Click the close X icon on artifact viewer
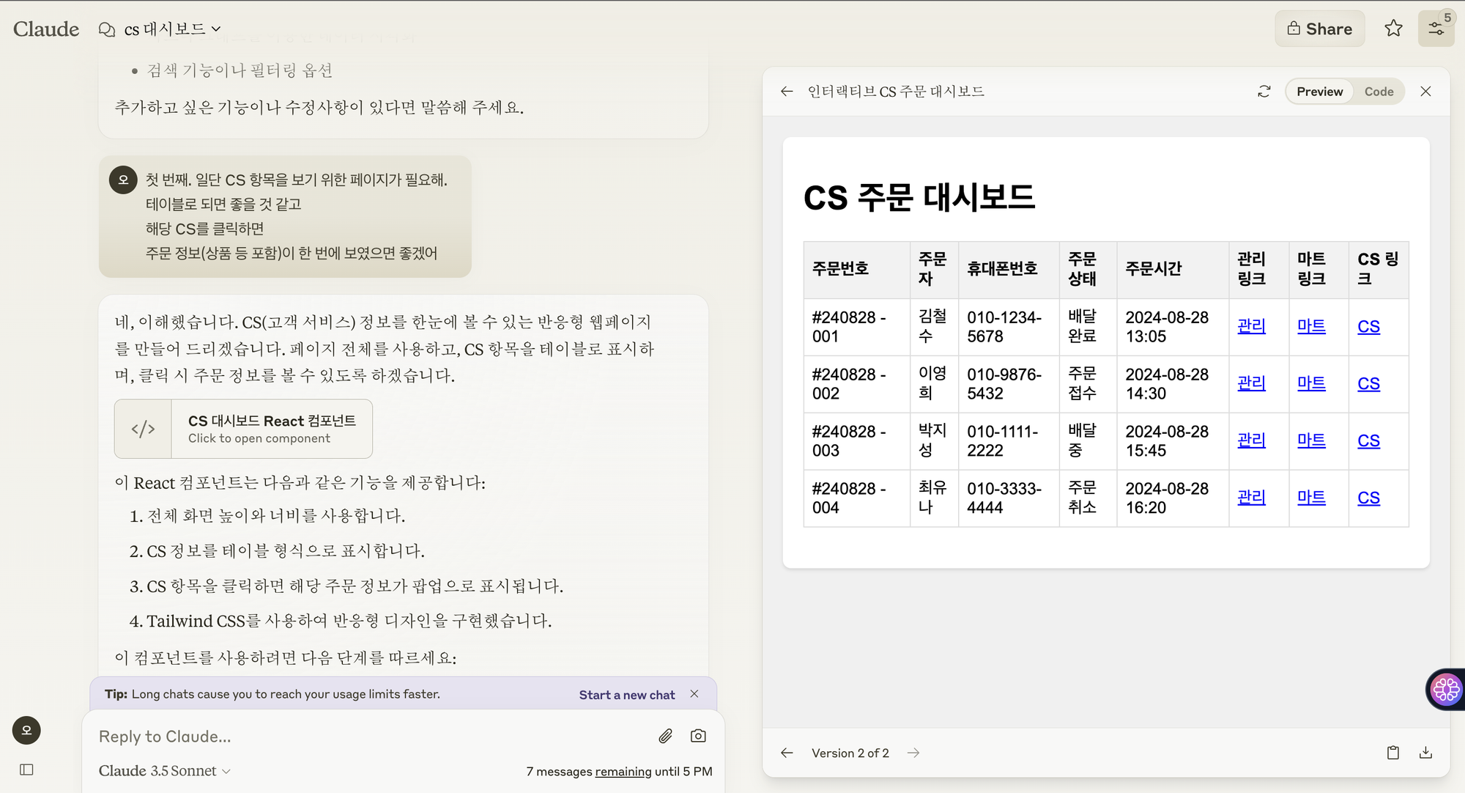The width and height of the screenshot is (1465, 793). tap(1425, 91)
